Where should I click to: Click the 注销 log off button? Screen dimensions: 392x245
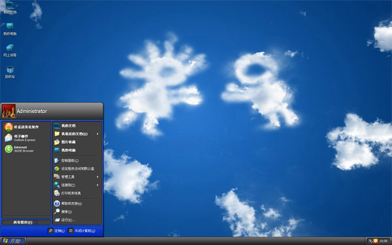pyautogui.click(x=56, y=231)
